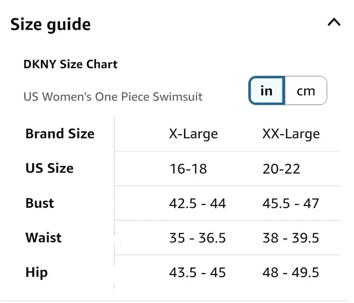Collapse the Size guide chevron arrow
This screenshot has width=354, height=303.
click(334, 23)
